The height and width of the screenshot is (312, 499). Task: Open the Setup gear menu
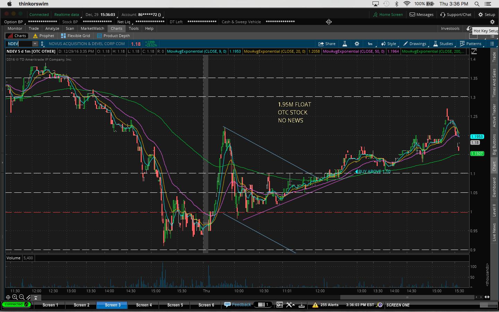click(x=487, y=15)
